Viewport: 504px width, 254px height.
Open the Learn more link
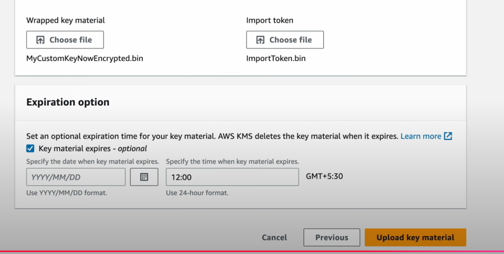point(421,136)
